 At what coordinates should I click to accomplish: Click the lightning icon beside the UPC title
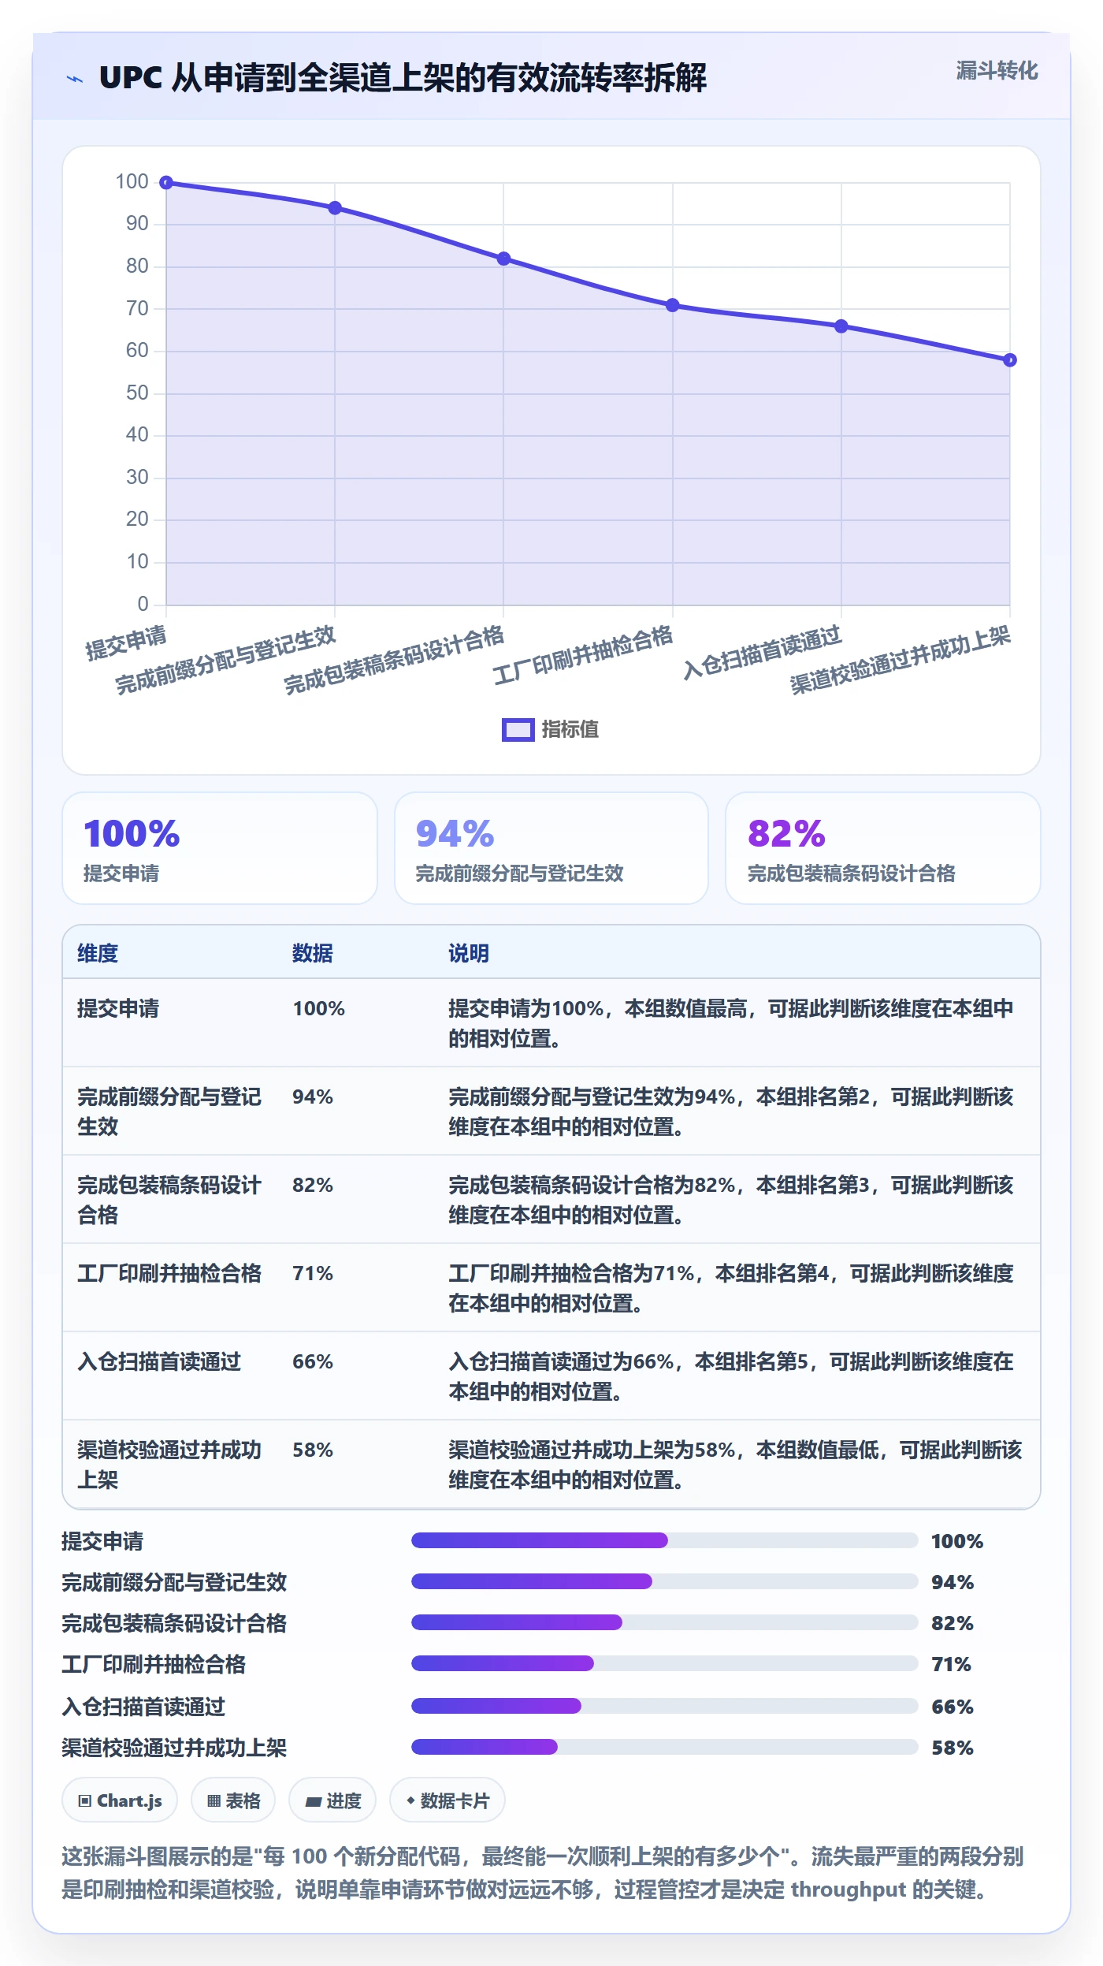pos(75,79)
